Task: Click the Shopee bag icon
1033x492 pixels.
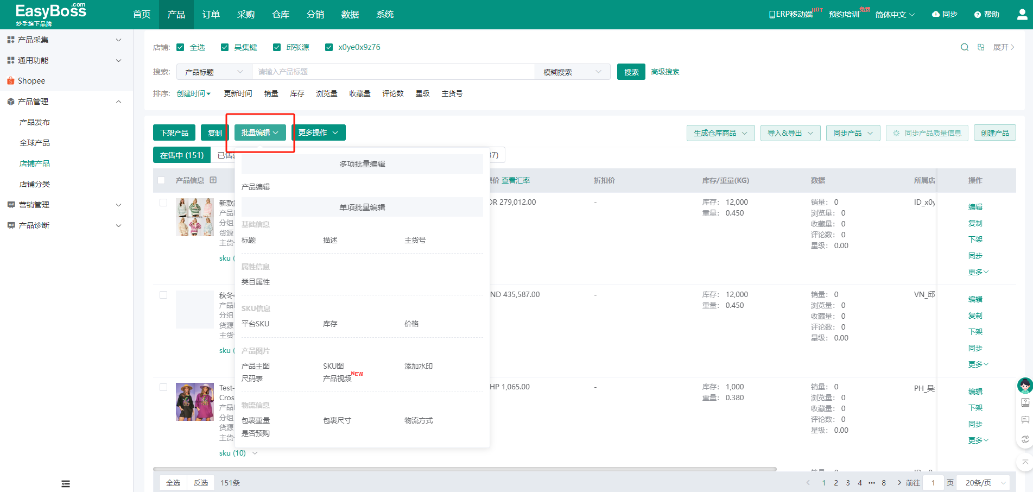Action: coord(11,81)
